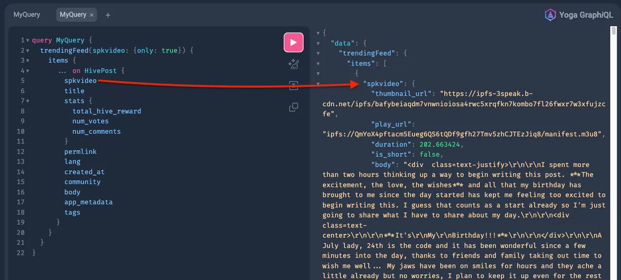Select the active second MyQuery tab

[x=73, y=15]
